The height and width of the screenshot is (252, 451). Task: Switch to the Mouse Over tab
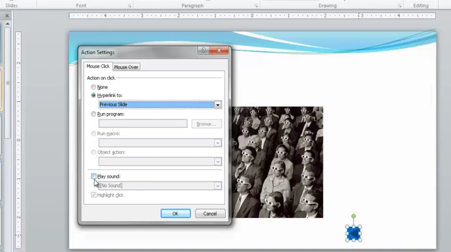point(126,67)
